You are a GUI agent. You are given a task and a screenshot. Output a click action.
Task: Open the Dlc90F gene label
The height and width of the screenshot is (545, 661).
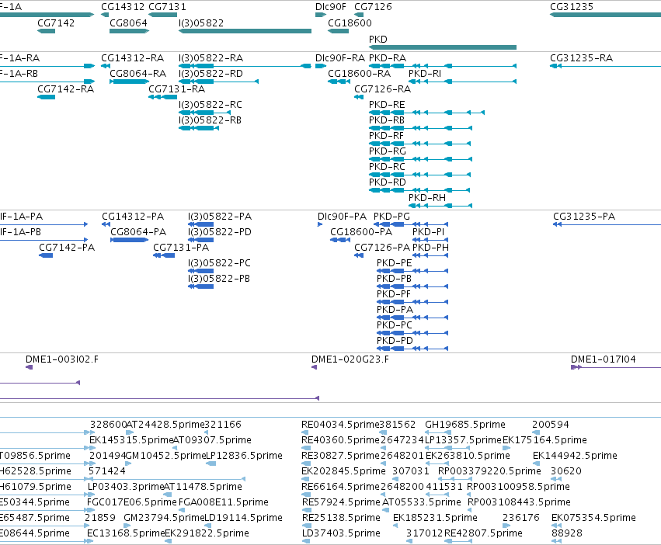331,7
